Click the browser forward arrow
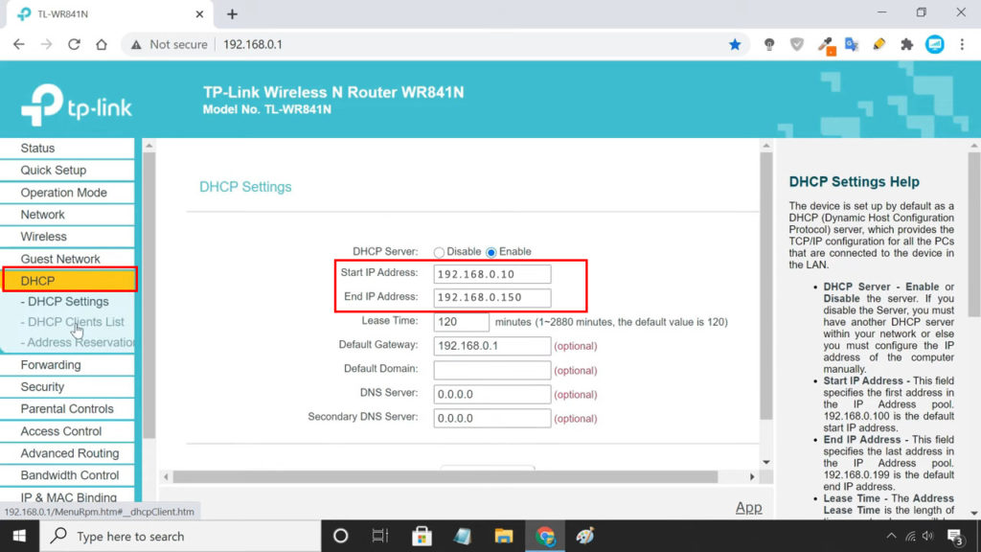This screenshot has width=981, height=552. click(46, 44)
